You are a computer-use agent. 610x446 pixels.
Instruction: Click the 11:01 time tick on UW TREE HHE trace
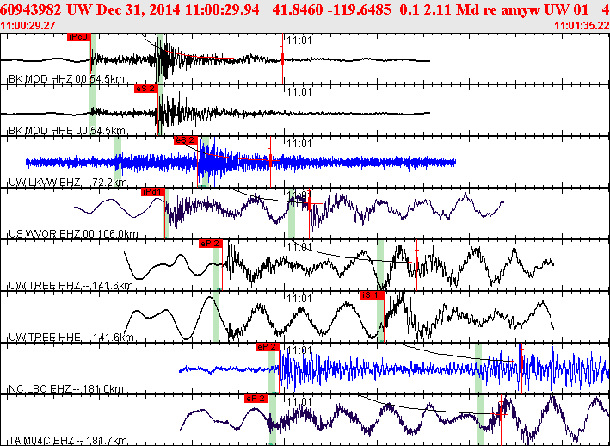tap(299, 299)
